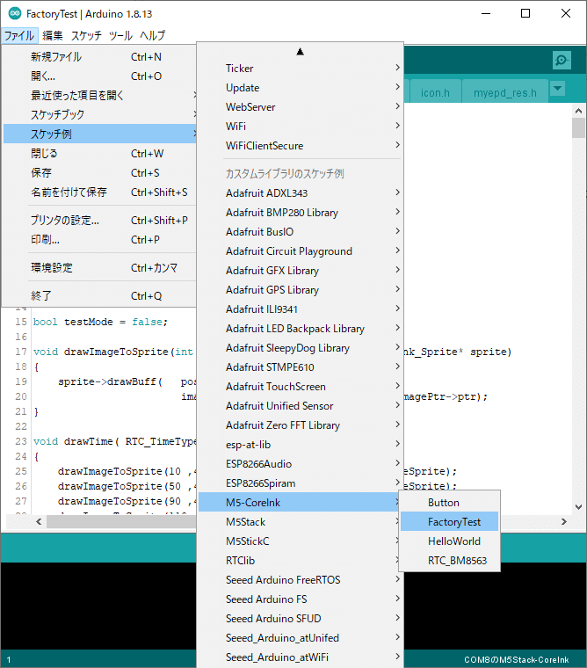Expand Adafruit ILI9341 examples

[300, 309]
